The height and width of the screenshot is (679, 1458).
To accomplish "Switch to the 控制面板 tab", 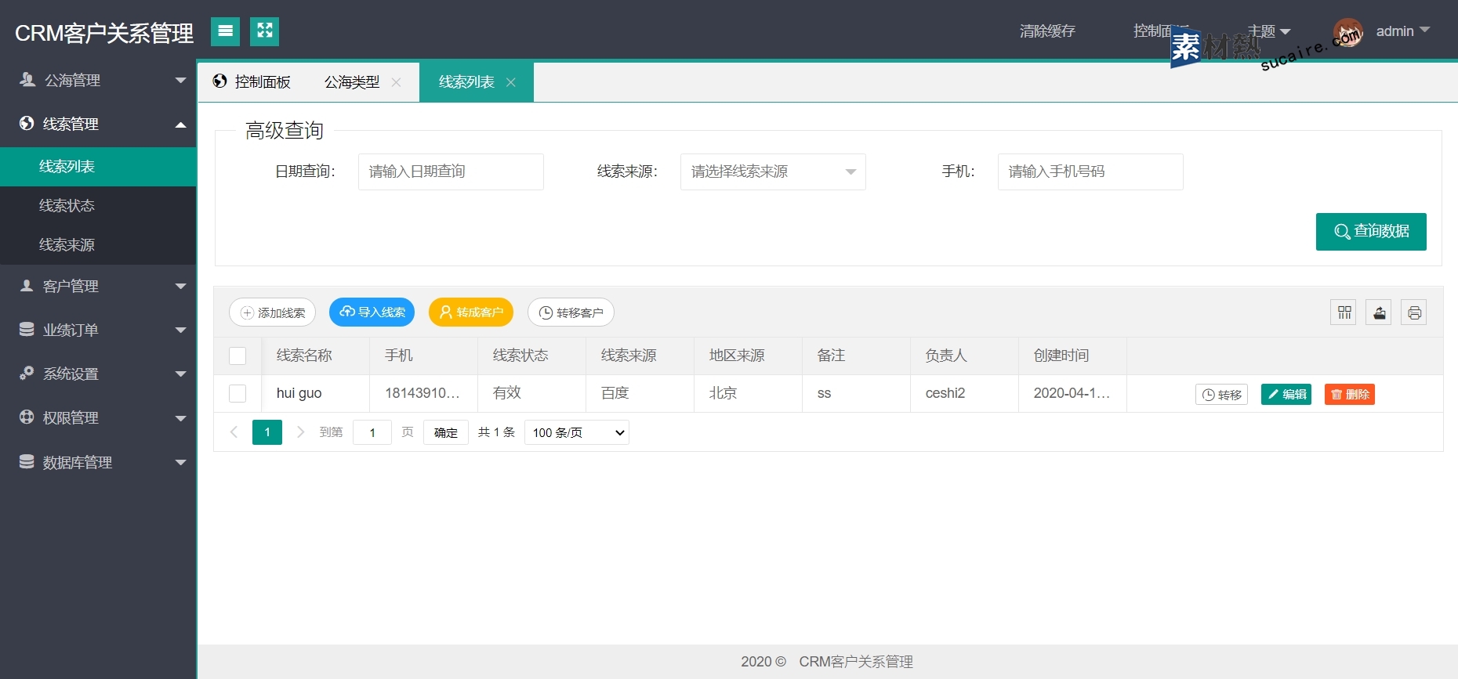I will [252, 82].
